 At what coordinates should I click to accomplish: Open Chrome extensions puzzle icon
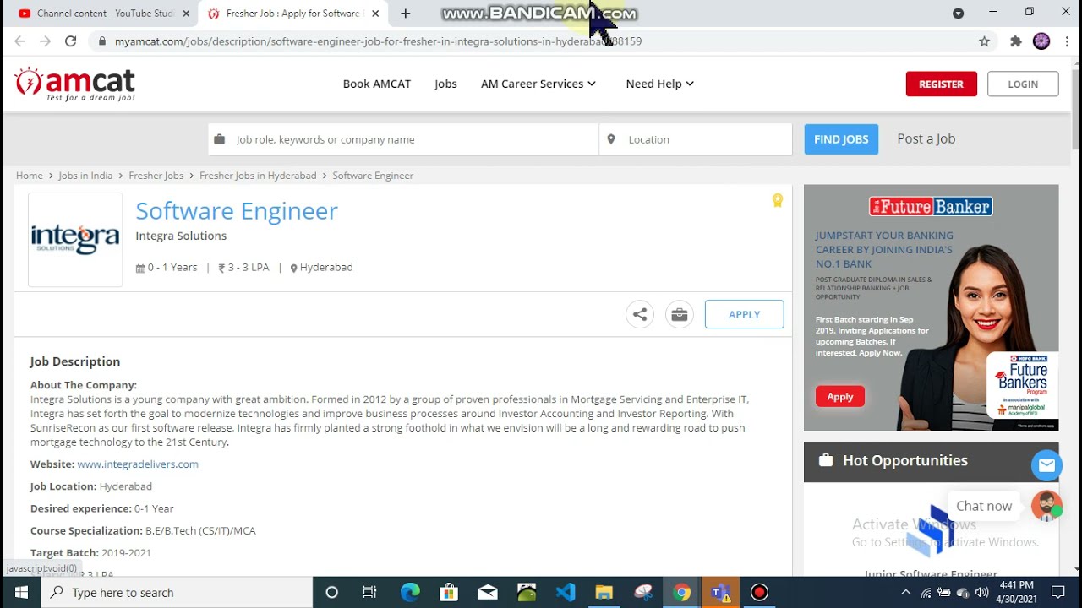[1015, 41]
